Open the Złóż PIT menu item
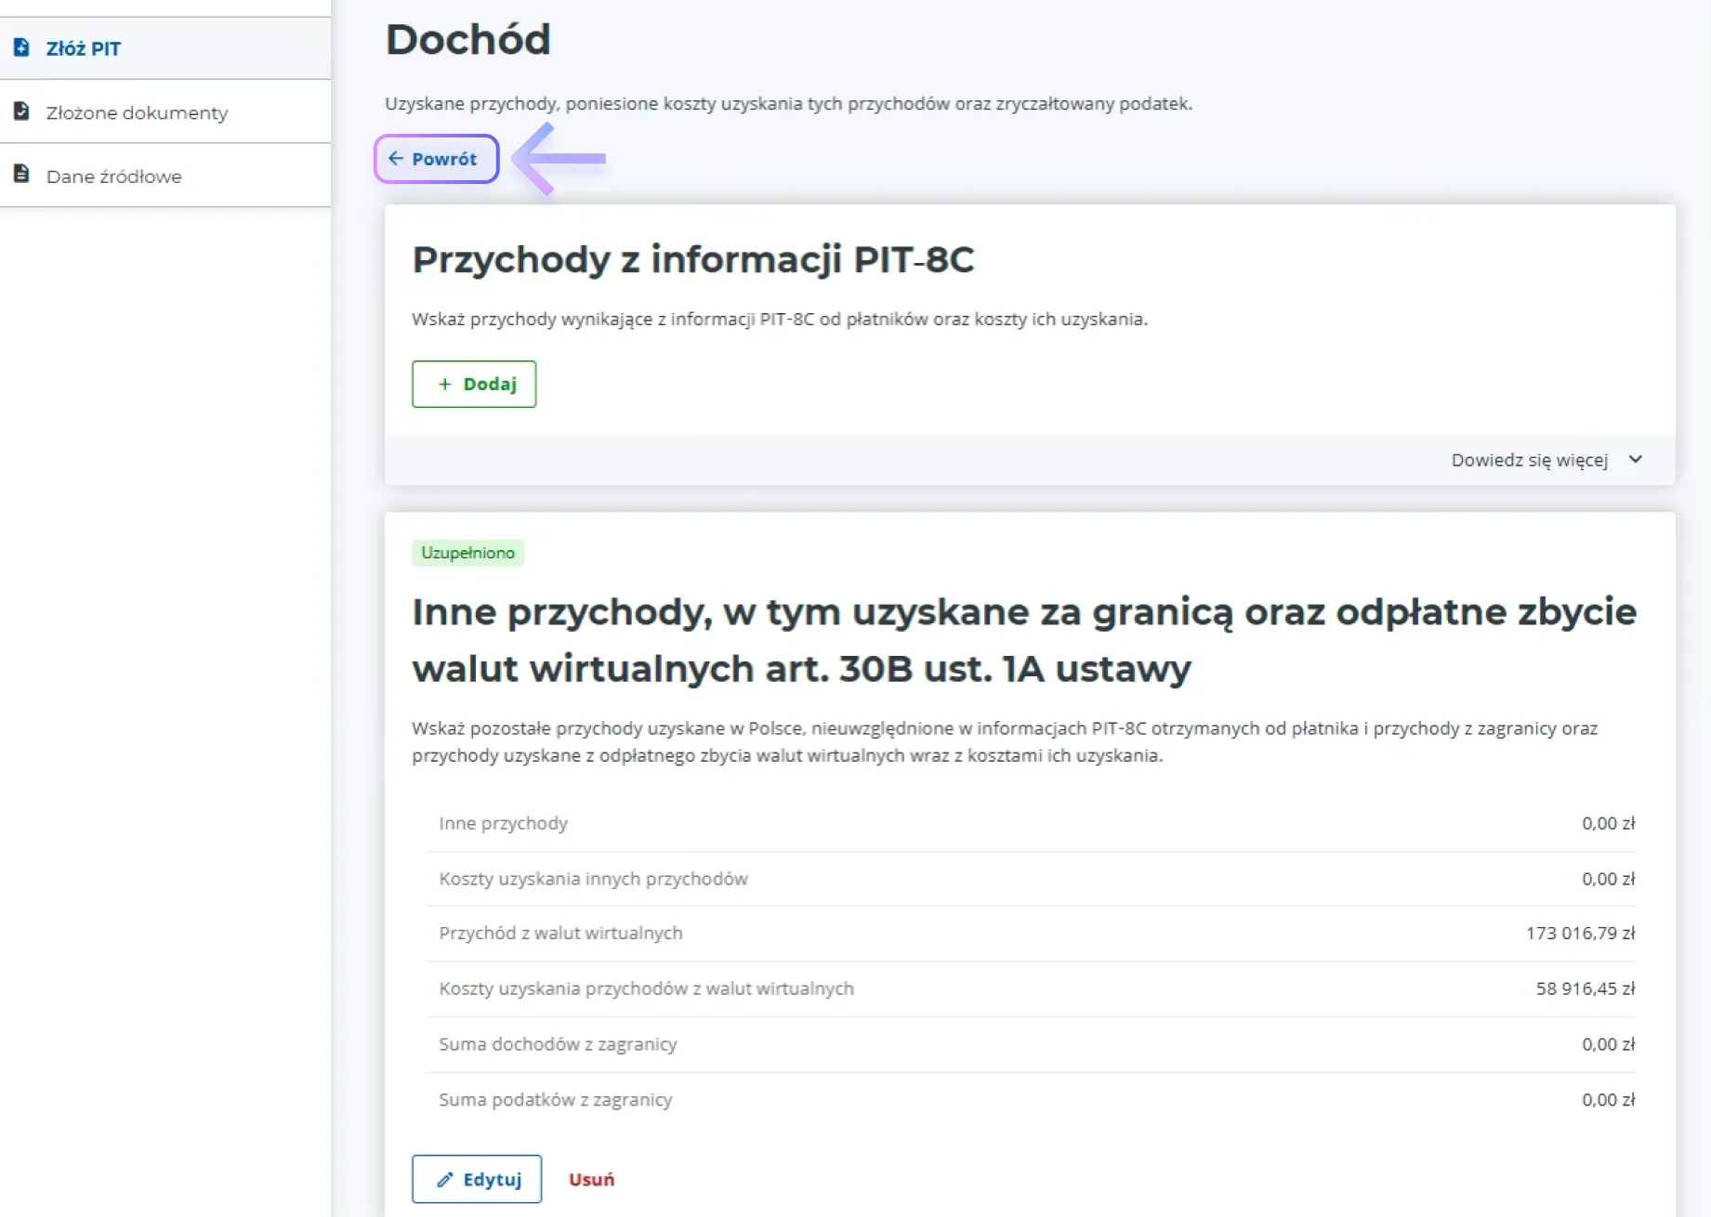Viewport: 1711px width, 1217px height. point(84,48)
